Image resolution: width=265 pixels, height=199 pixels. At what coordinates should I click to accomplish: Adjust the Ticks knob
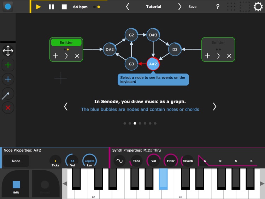click(x=55, y=161)
